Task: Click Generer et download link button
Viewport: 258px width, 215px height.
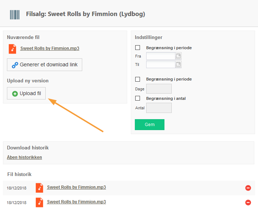Action: click(45, 64)
